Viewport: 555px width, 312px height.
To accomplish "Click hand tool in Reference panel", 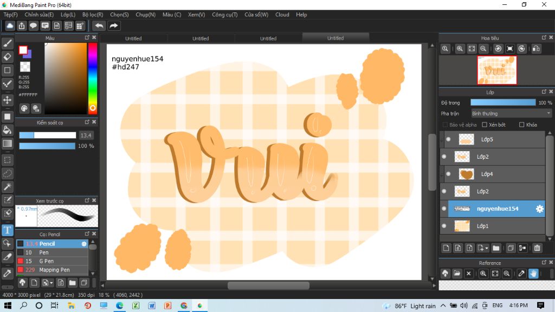I will 533,274.
